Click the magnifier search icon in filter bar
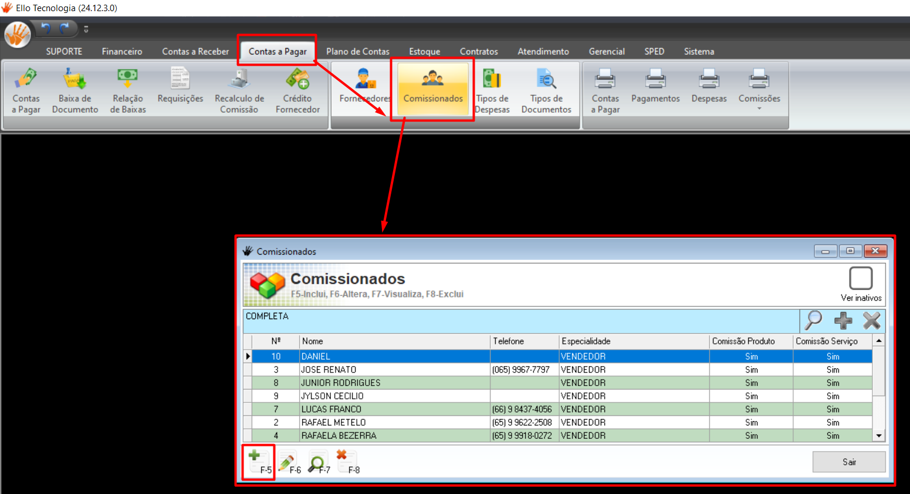 coord(814,320)
